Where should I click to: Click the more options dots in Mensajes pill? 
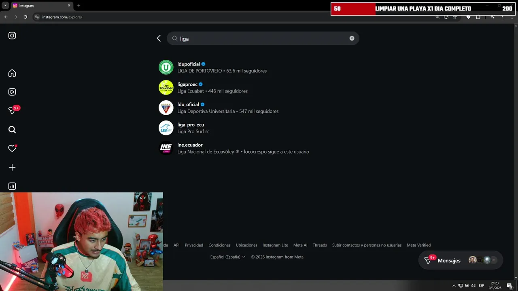493,260
